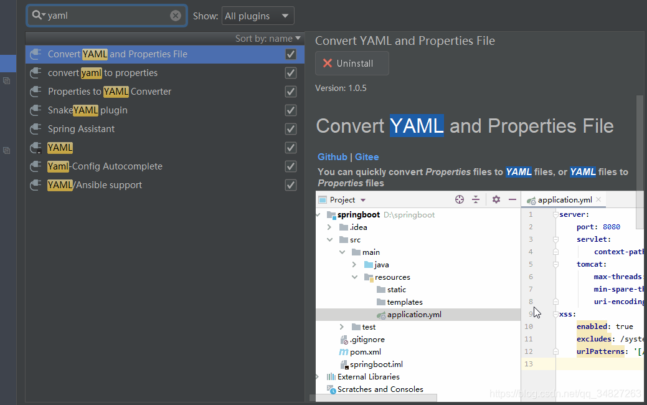This screenshot has width=647, height=405.
Task: Select springboot.iml file
Action: click(x=372, y=364)
